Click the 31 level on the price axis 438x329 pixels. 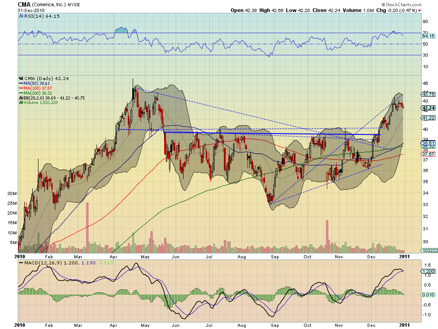[425, 229]
